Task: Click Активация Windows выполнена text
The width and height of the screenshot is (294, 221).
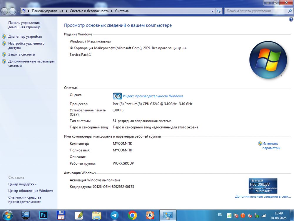Action: 95,180
